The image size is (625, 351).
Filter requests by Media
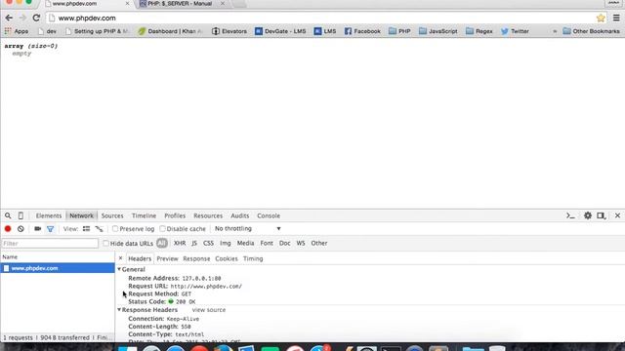[245, 243]
